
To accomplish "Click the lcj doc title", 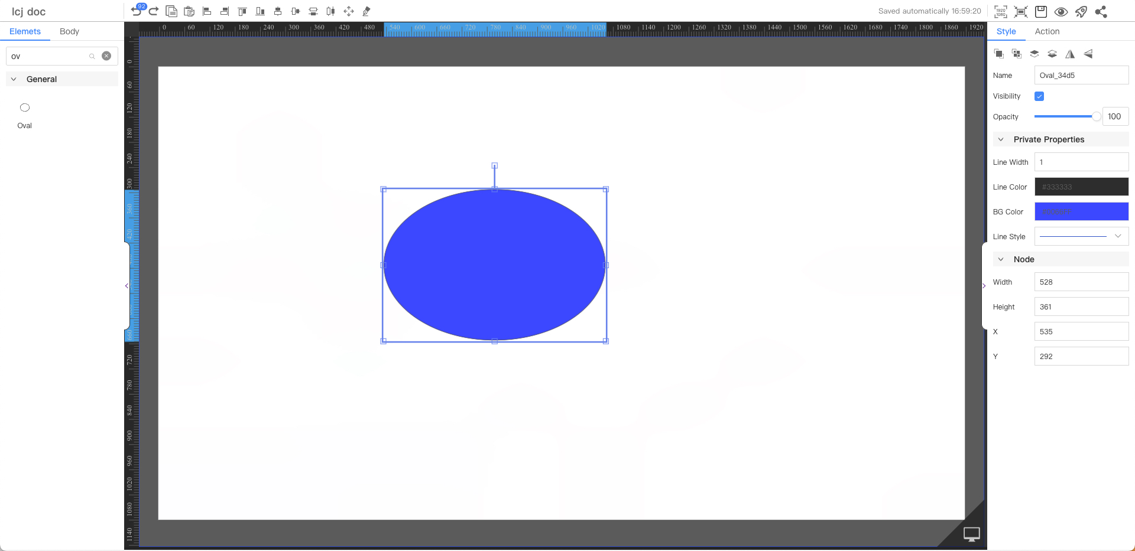I will pos(28,11).
